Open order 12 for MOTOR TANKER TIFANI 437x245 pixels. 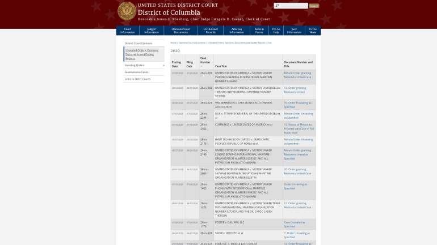[297, 205]
